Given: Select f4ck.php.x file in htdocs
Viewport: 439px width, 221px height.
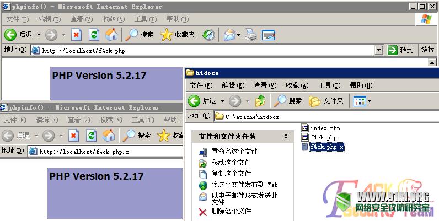Looking at the screenshot, I should [x=323, y=147].
